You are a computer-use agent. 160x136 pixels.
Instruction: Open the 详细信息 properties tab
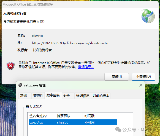point(83,96)
